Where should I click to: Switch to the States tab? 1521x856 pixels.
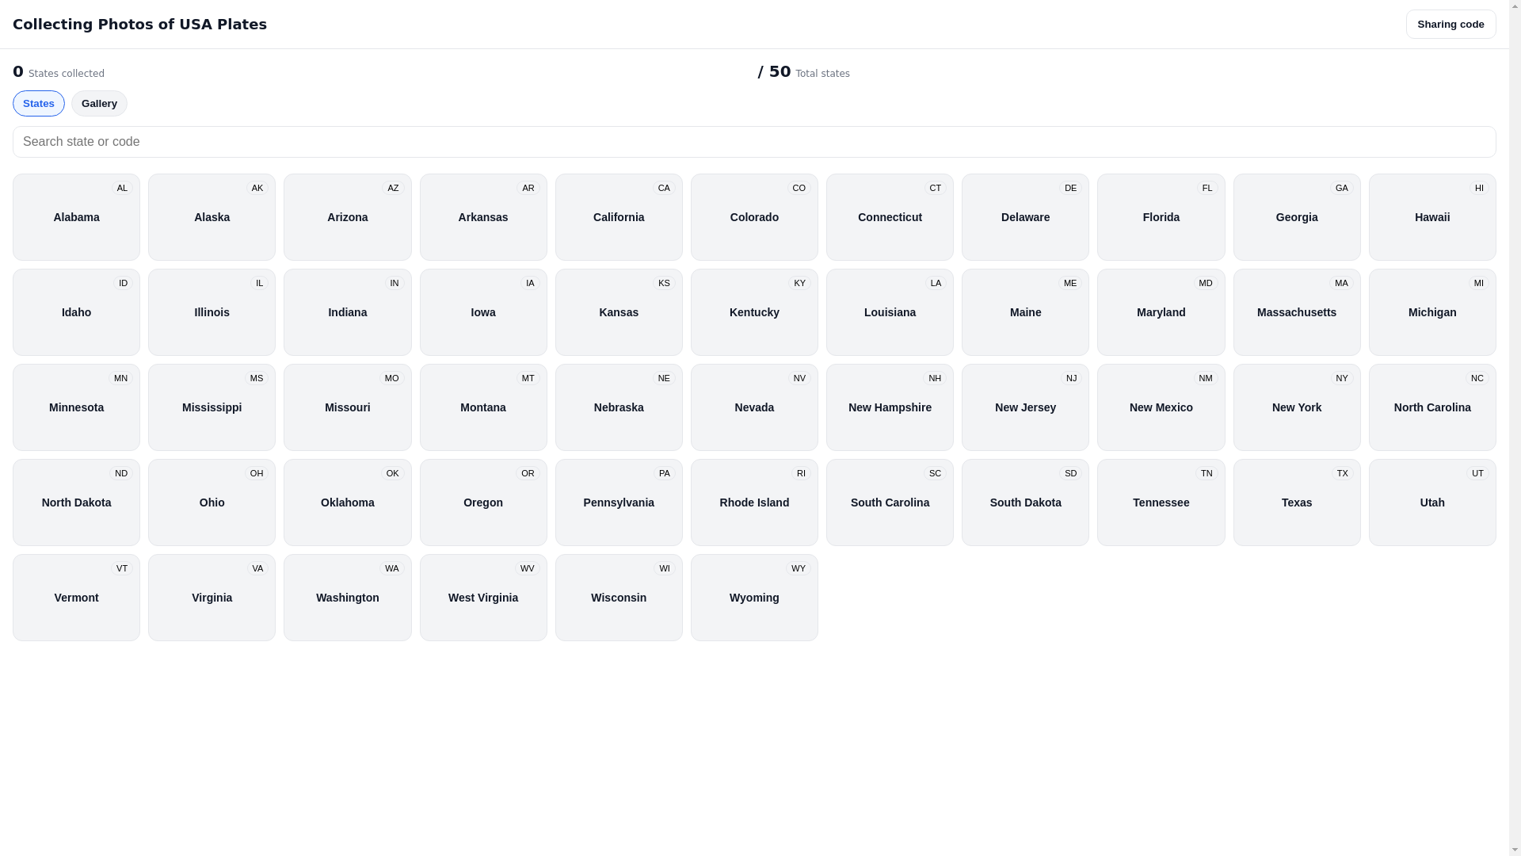39,104
